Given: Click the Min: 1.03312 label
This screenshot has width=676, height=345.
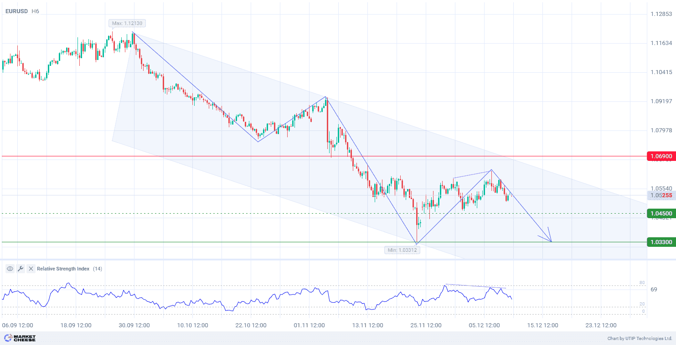Looking at the screenshot, I should point(402,250).
